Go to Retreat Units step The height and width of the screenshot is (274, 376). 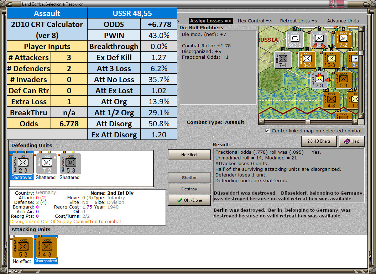click(x=299, y=21)
